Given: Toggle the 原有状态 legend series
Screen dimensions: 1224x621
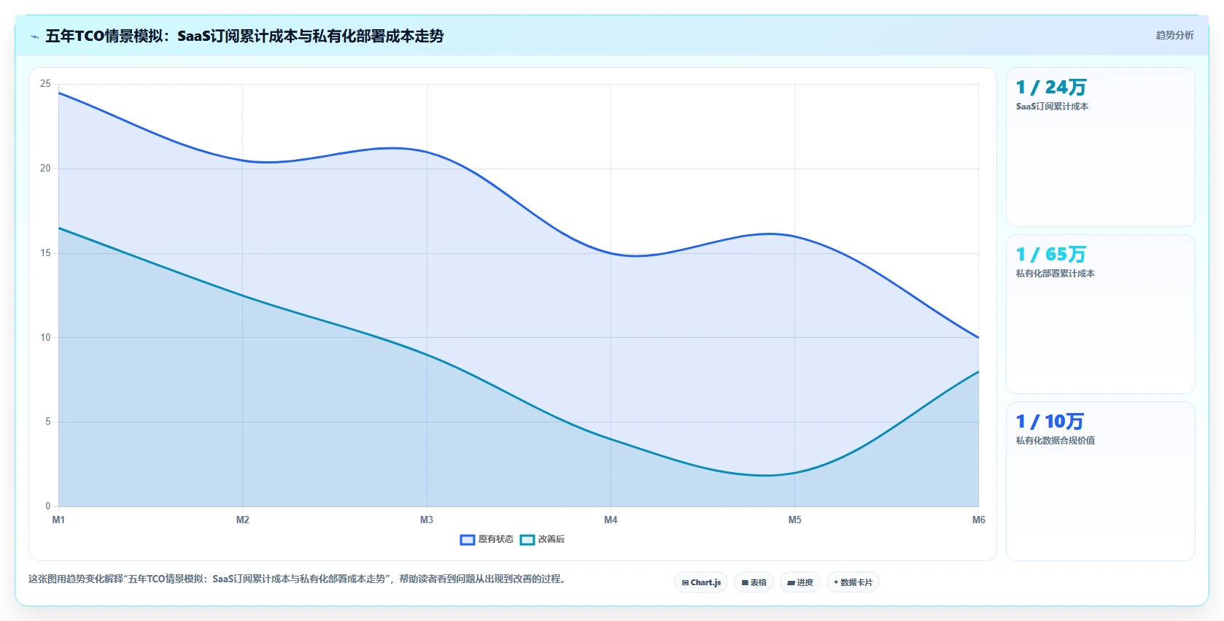Looking at the screenshot, I should pos(487,539).
